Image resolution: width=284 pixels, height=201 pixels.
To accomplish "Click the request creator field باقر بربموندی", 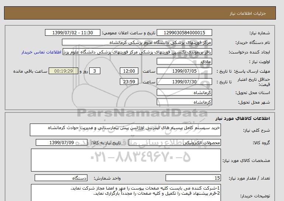I will point(137,52).
